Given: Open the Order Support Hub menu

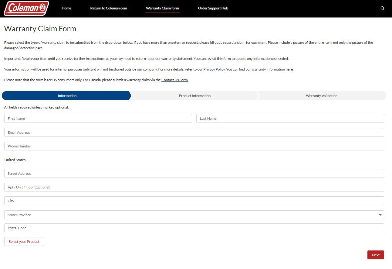Looking at the screenshot, I should (x=213, y=8).
